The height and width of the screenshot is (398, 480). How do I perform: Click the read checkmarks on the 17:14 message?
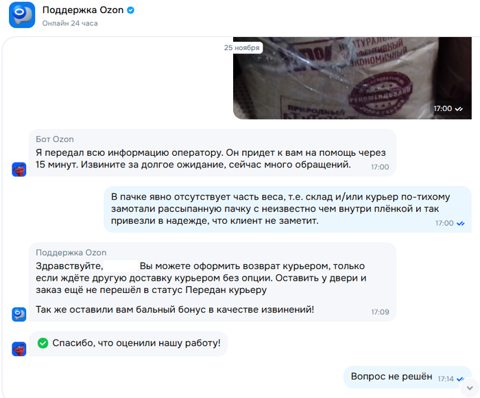(460, 379)
